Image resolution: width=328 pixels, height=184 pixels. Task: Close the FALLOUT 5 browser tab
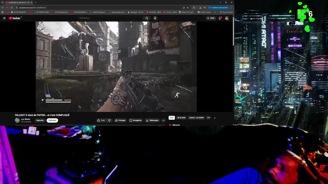click(x=31, y=3)
